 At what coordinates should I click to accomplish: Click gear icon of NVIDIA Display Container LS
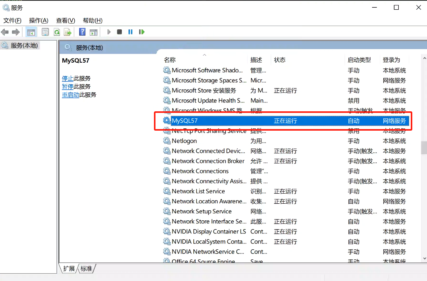(x=167, y=231)
